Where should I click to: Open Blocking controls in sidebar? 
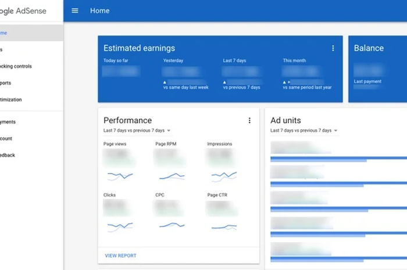pyautogui.click(x=31, y=66)
